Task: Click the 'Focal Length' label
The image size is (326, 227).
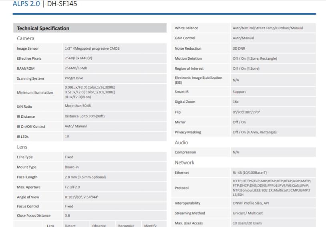Action: (27, 177)
